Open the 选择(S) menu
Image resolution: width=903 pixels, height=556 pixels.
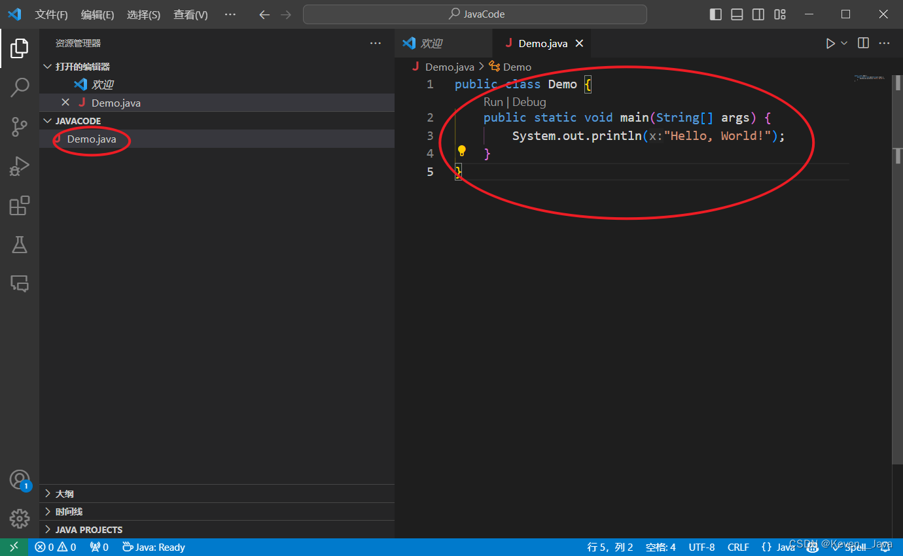144,14
